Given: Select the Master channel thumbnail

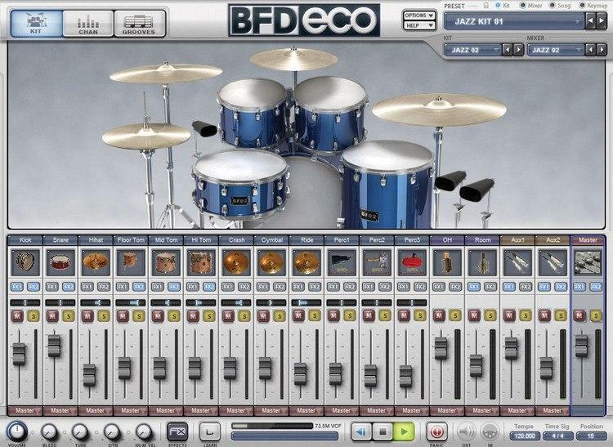Looking at the screenshot, I should (588, 262).
